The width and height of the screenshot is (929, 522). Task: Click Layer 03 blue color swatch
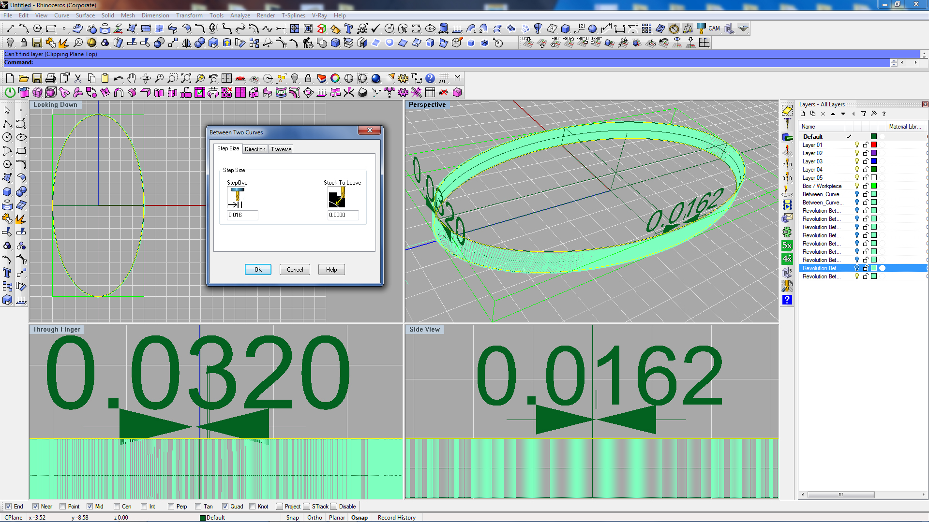coord(874,161)
